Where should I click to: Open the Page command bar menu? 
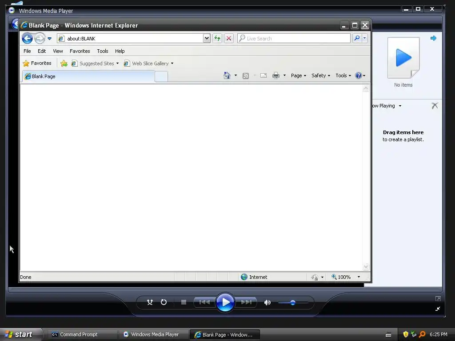pyautogui.click(x=298, y=75)
